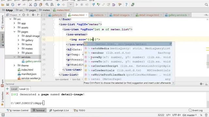The height and width of the screenshot is (117, 209).
Task: Click the Synchronize toolbar icon
Action: click(x=13, y=5)
